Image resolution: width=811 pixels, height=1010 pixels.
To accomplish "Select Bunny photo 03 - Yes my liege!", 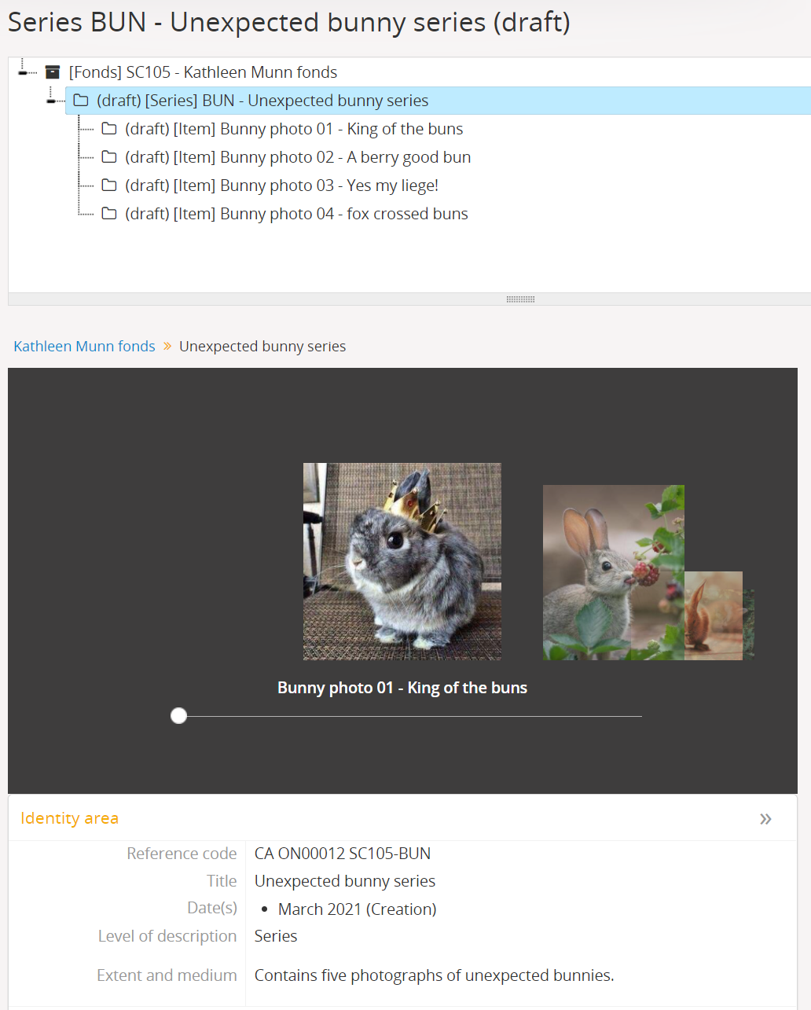I will [281, 185].
